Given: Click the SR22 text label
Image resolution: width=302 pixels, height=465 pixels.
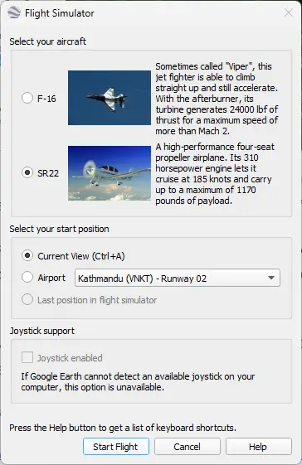Looking at the screenshot, I should click(48, 173).
